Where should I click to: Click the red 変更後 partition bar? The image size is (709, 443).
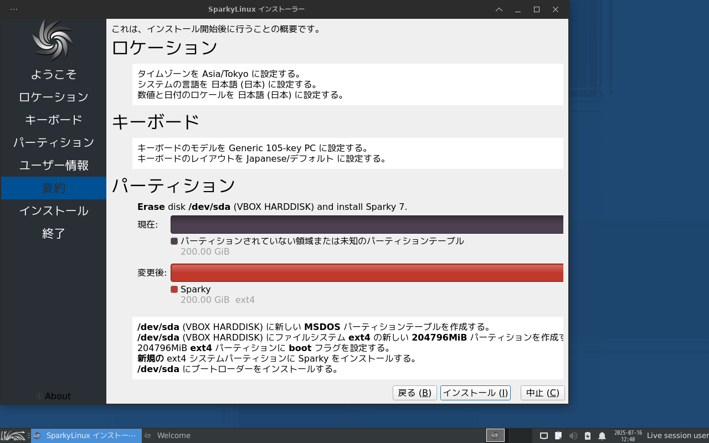pyautogui.click(x=367, y=273)
